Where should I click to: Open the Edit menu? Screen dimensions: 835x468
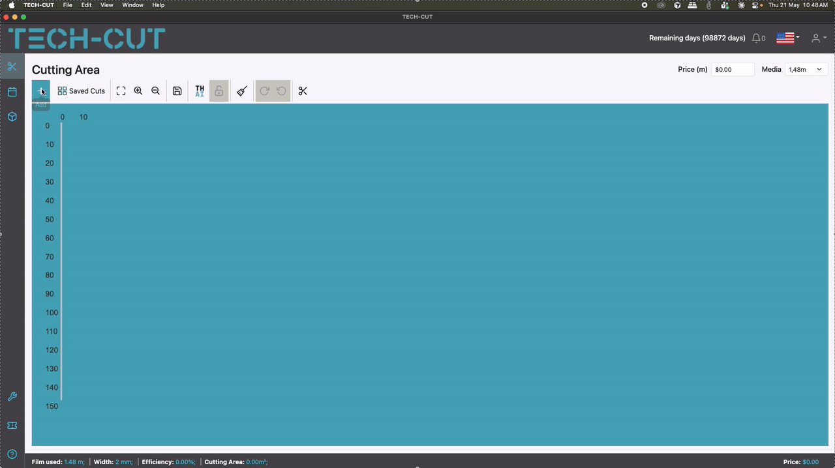pos(86,5)
